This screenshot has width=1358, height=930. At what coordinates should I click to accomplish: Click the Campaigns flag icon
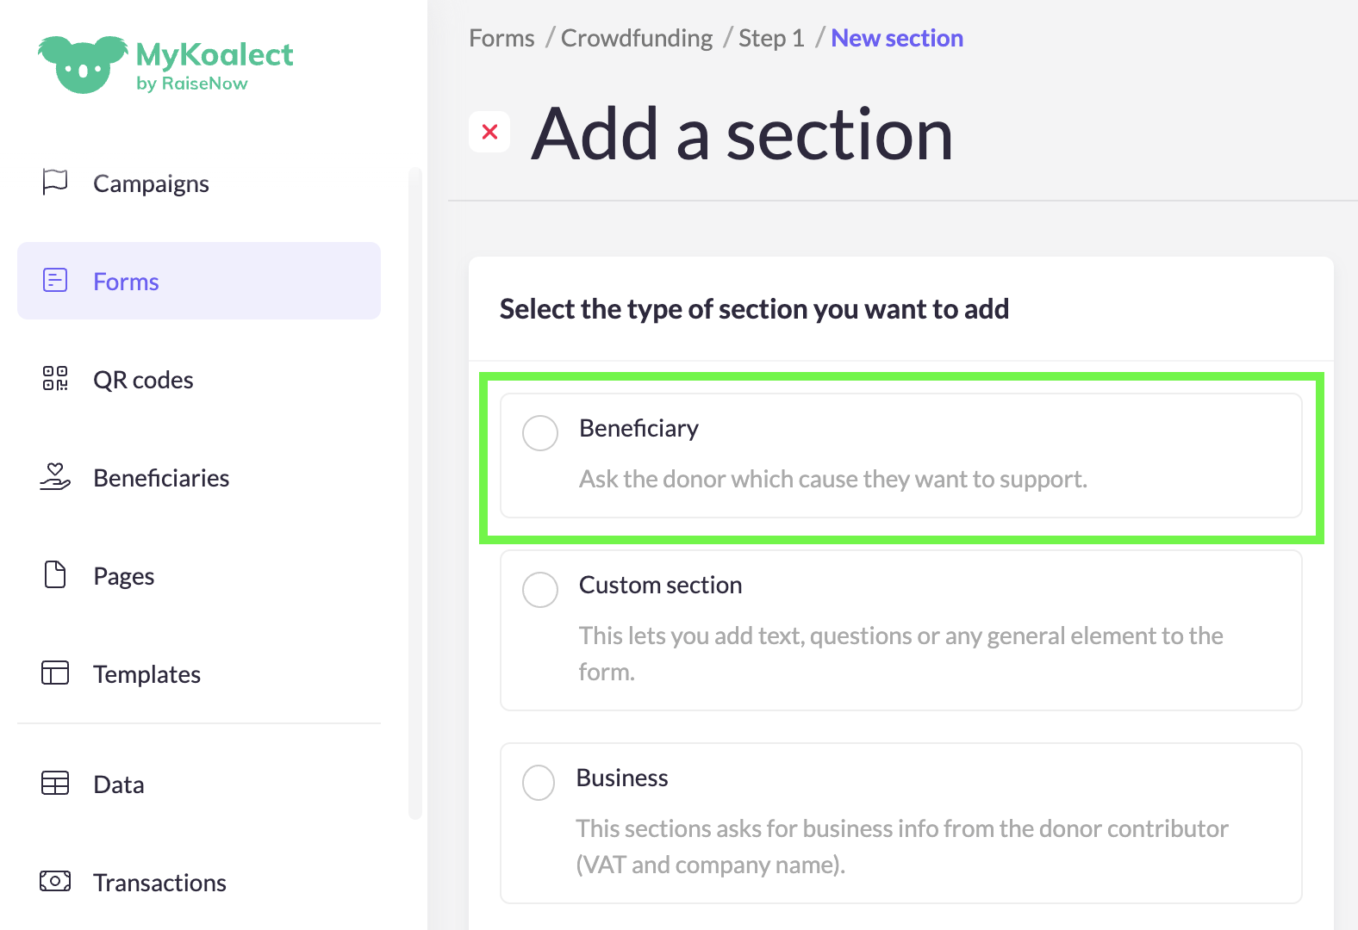[55, 183]
